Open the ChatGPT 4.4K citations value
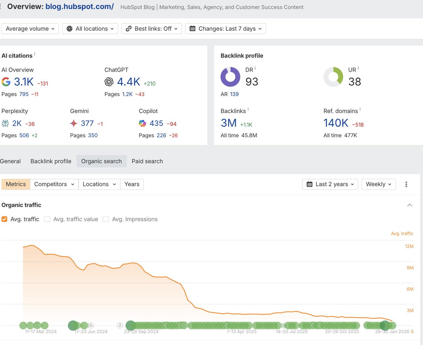Screen dimensions: 423x345 click(128, 82)
